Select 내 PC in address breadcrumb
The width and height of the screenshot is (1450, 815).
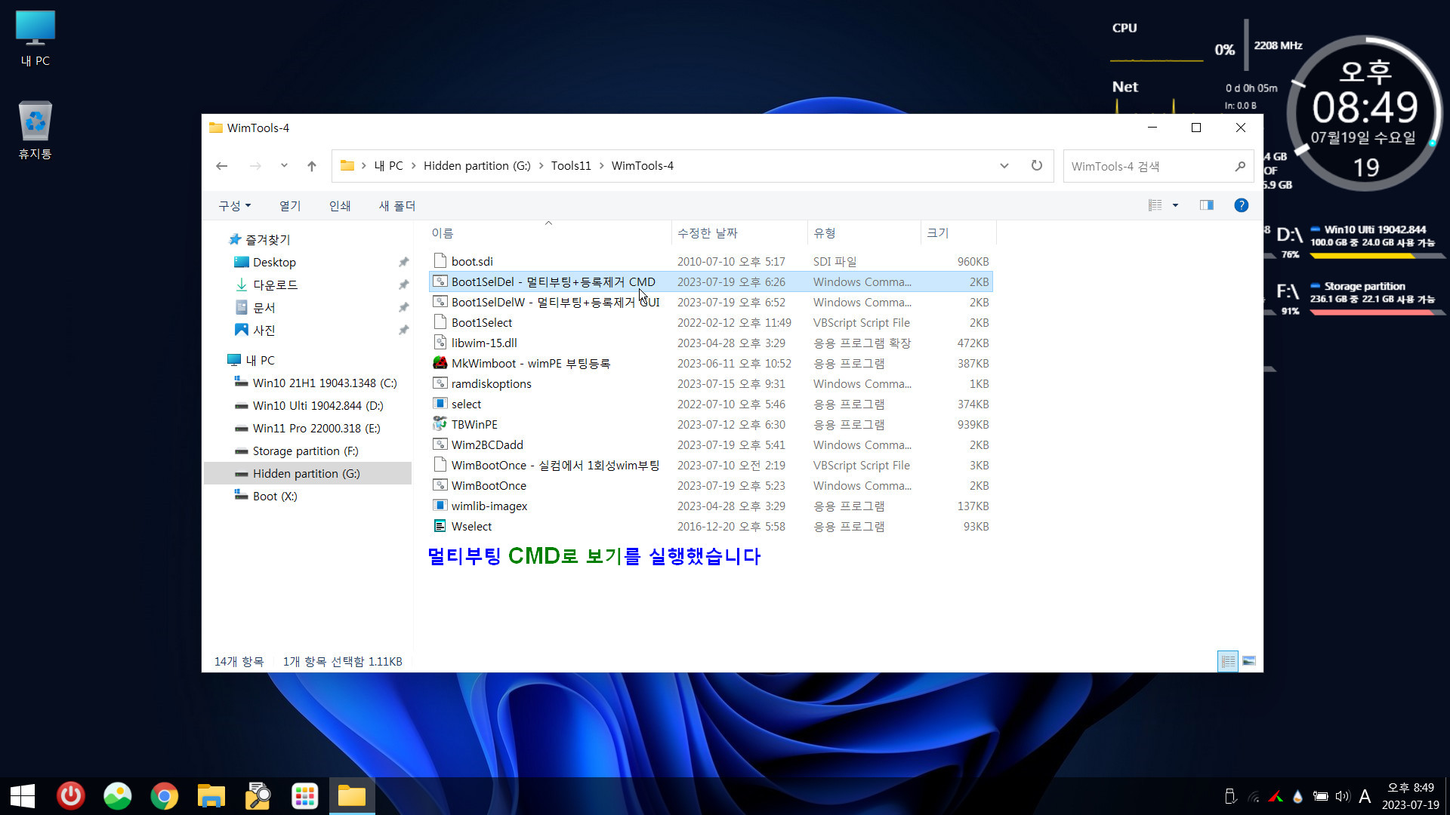coord(388,166)
